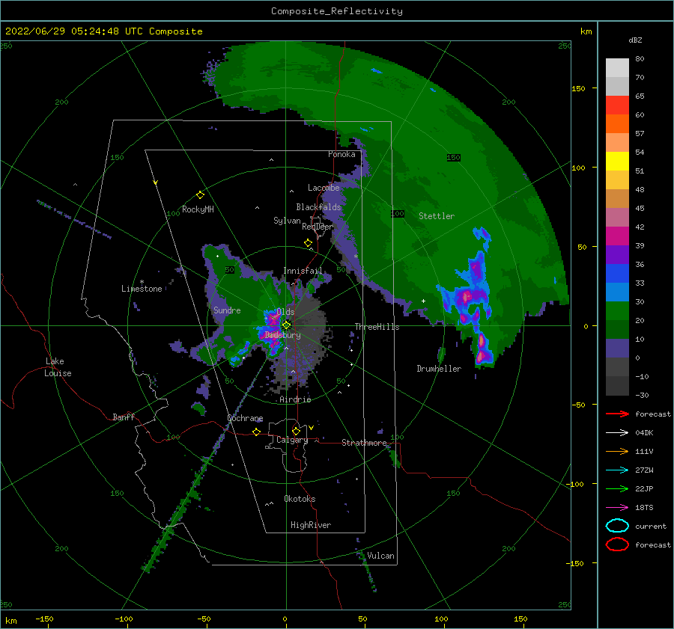Select the gold 48-51 dBZ swatch

tap(617, 180)
